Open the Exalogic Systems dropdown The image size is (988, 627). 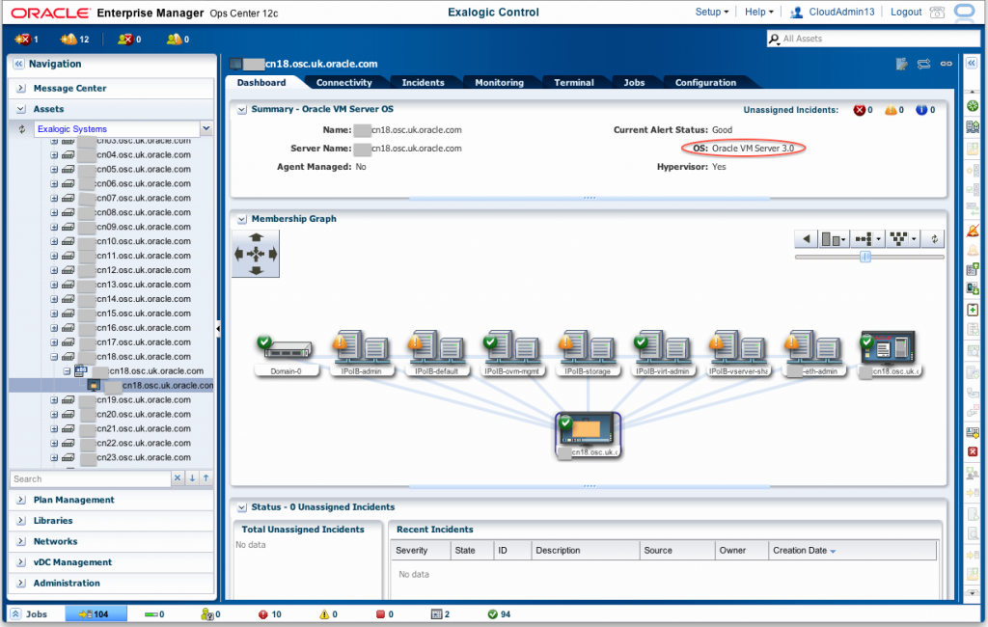point(206,128)
